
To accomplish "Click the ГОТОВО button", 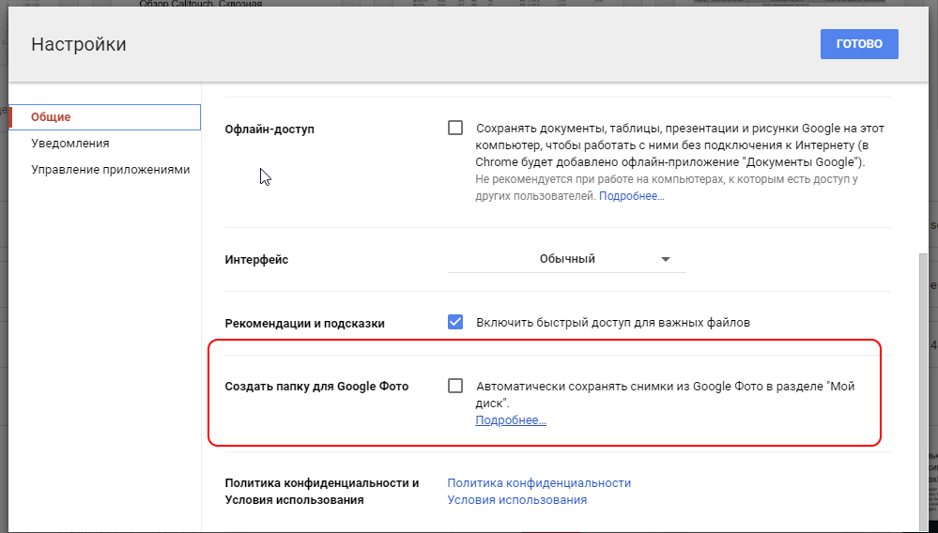I will (859, 43).
